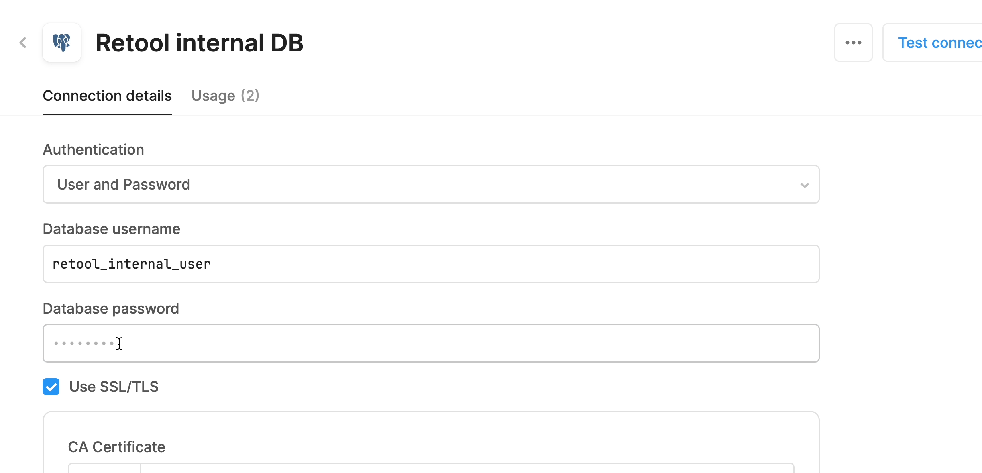The height and width of the screenshot is (473, 982).
Task: Click the Authentication field label
Action: point(93,149)
